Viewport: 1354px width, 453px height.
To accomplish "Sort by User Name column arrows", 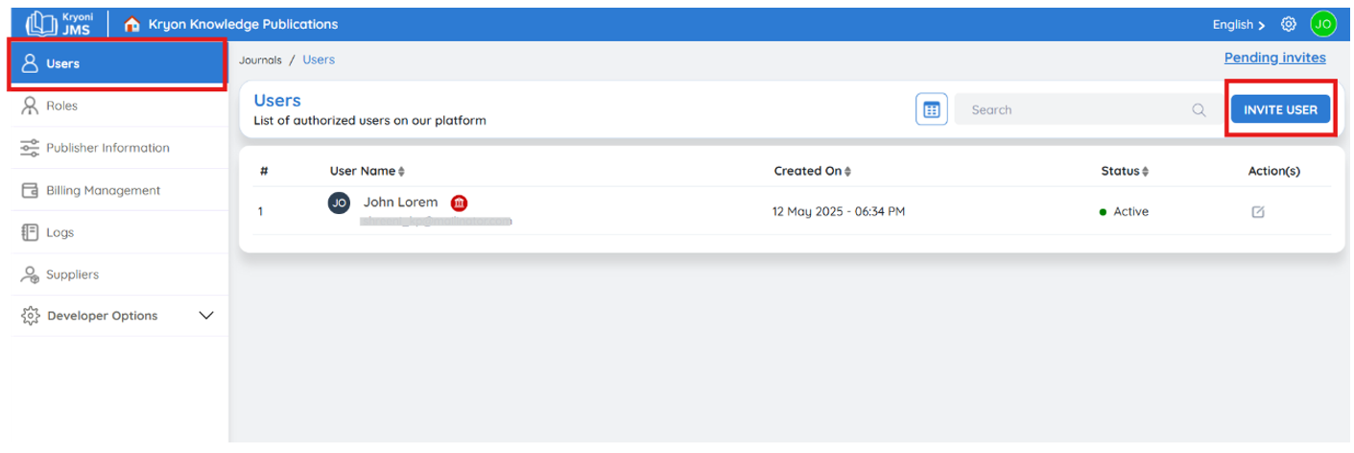I will [401, 171].
